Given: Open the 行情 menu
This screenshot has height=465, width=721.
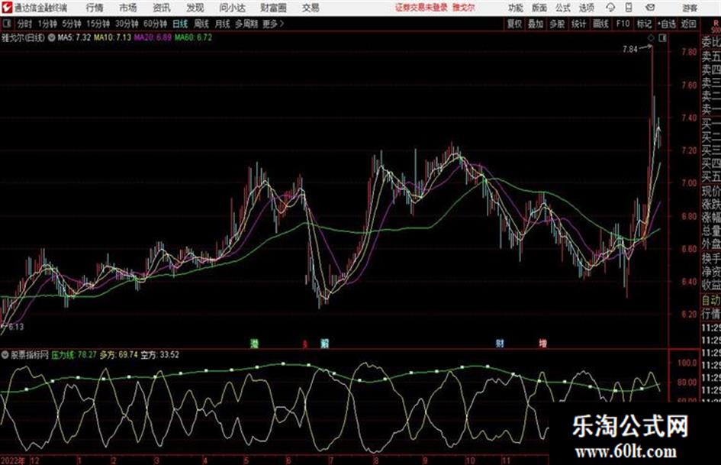Looking at the screenshot, I should tap(95, 8).
